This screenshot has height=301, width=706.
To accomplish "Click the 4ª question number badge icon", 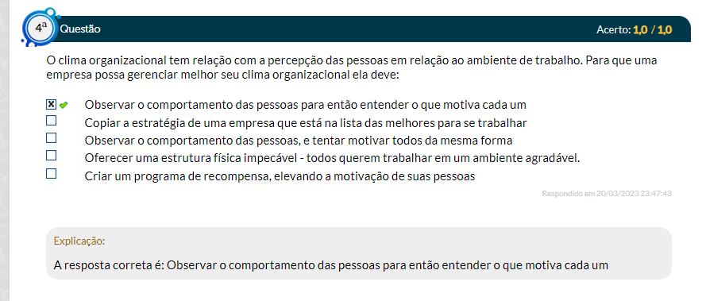I will click(x=41, y=28).
